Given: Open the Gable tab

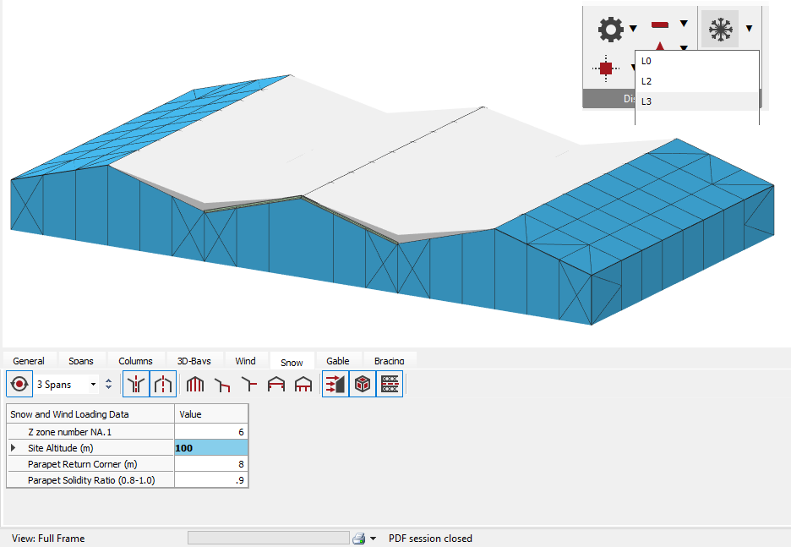Looking at the screenshot, I should [x=338, y=361].
